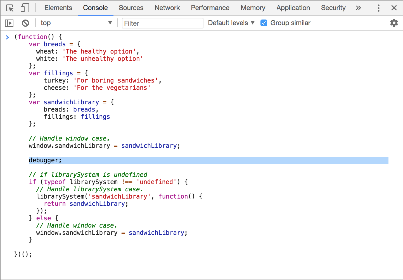
Task: Click the "if (typeof librarySystem" line
Action: (x=108, y=182)
